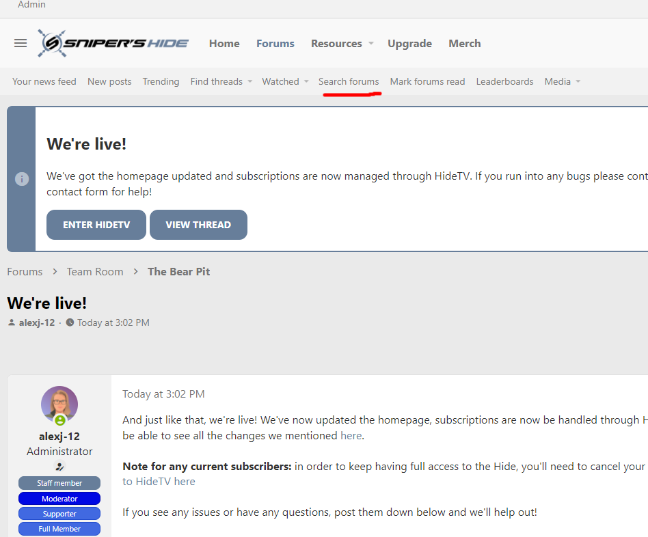
Task: Go to Forums breadcrumb
Action: 25,271
